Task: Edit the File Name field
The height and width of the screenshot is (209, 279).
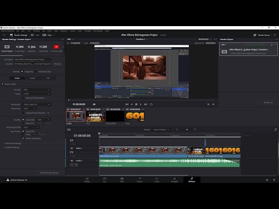Action: point(33,59)
